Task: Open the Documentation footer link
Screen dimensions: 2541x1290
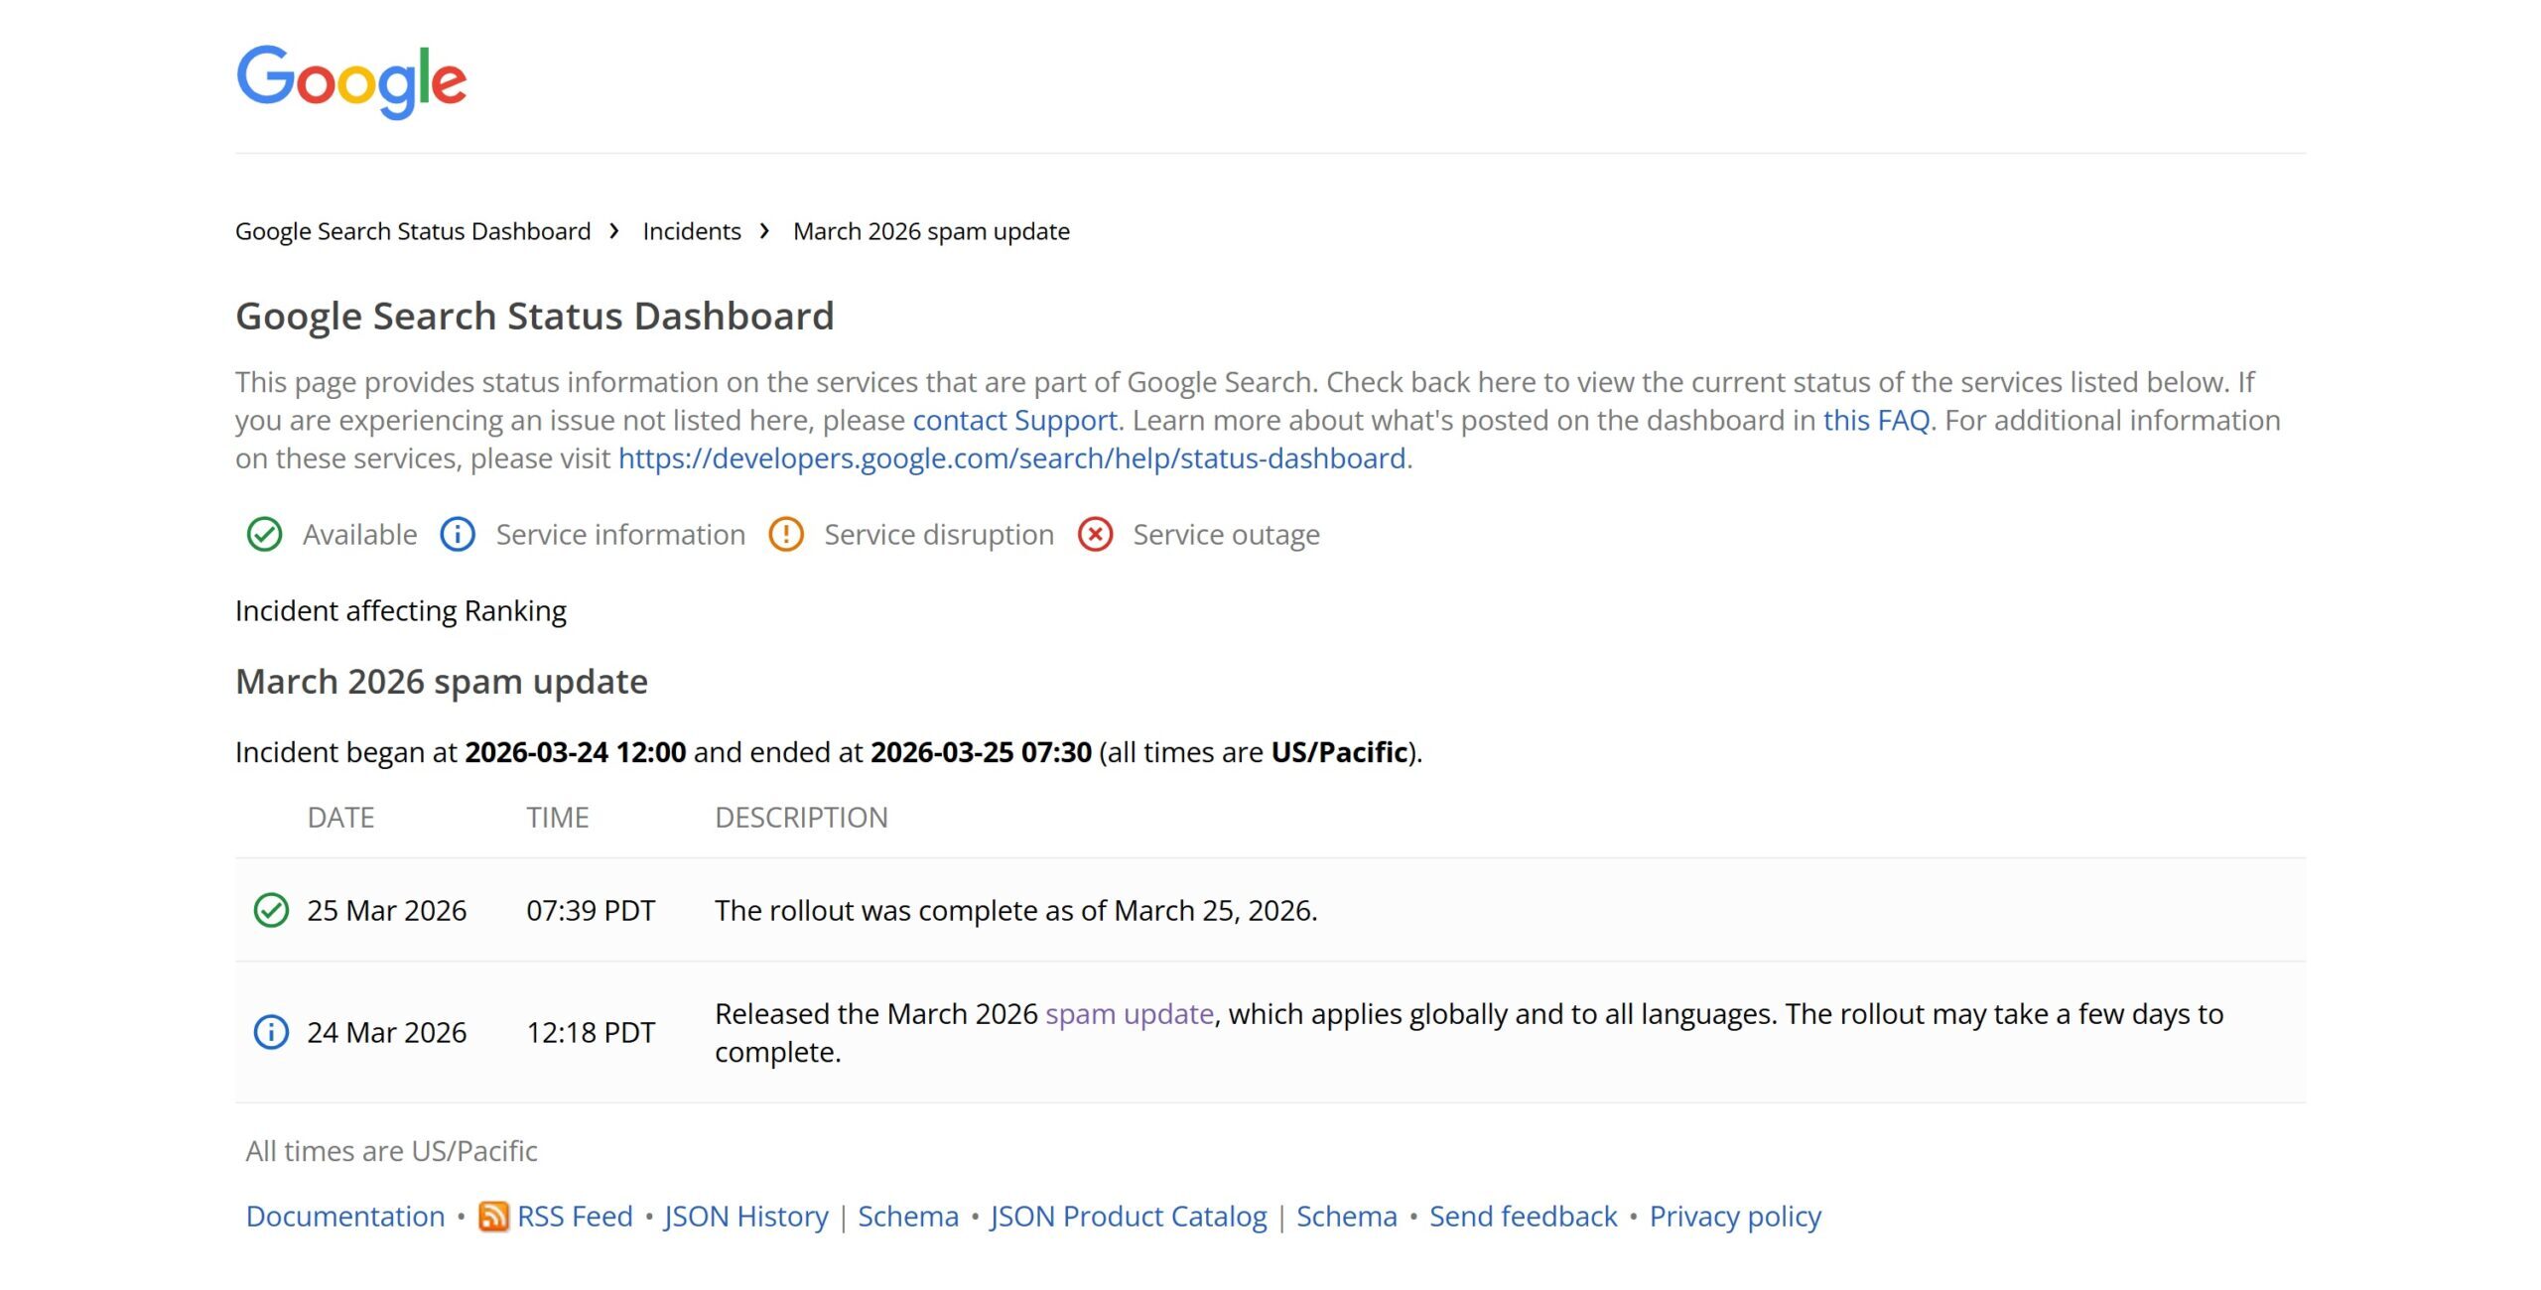Action: coord(345,1216)
